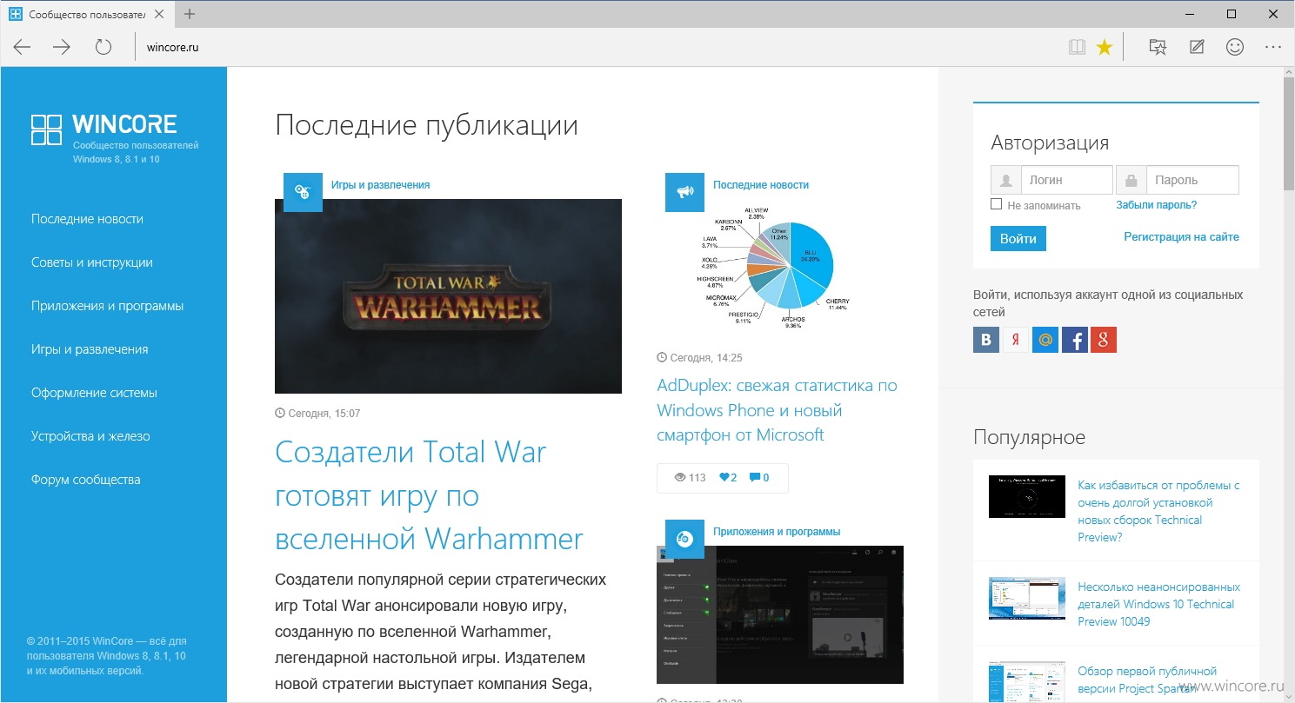Click the smiley feedback icon
The image size is (1295, 703).
coord(1235,48)
